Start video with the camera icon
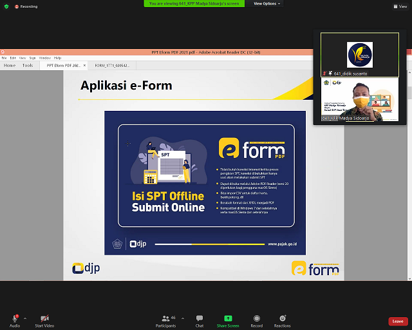The image size is (412, 330). [44, 318]
